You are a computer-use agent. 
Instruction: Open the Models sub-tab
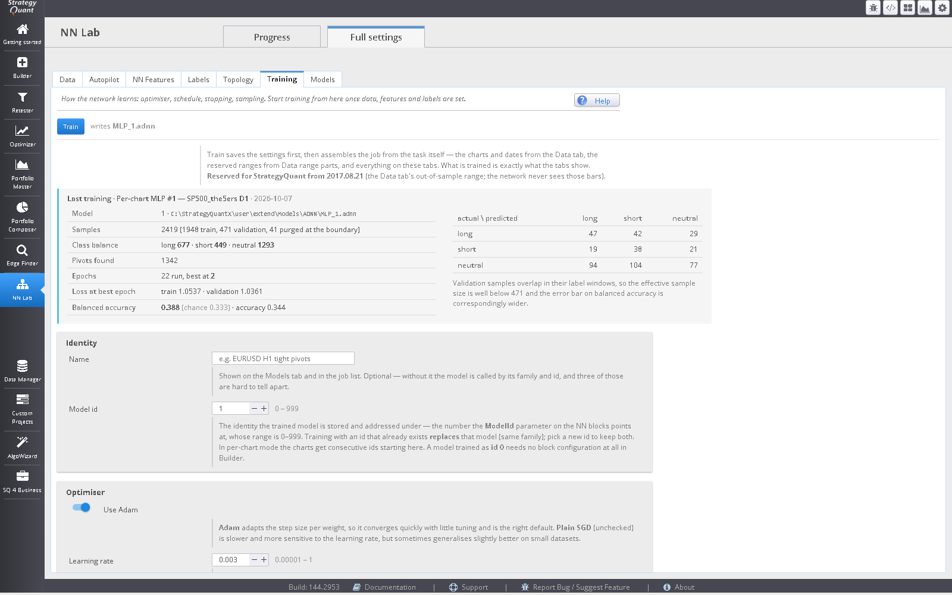[322, 79]
